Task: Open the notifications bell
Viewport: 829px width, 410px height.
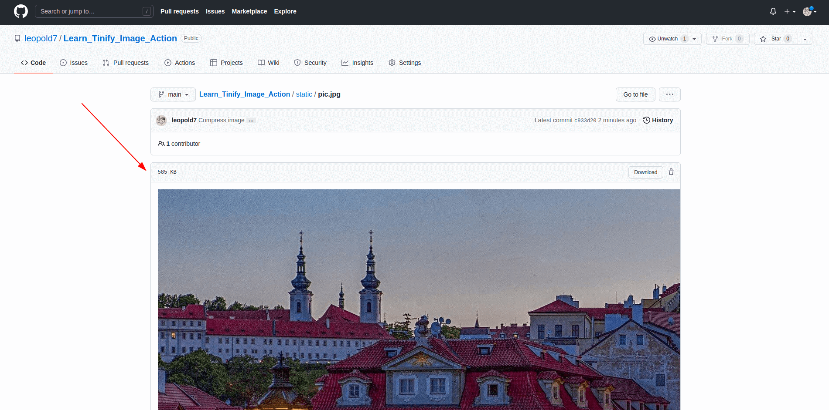Action: pyautogui.click(x=773, y=11)
